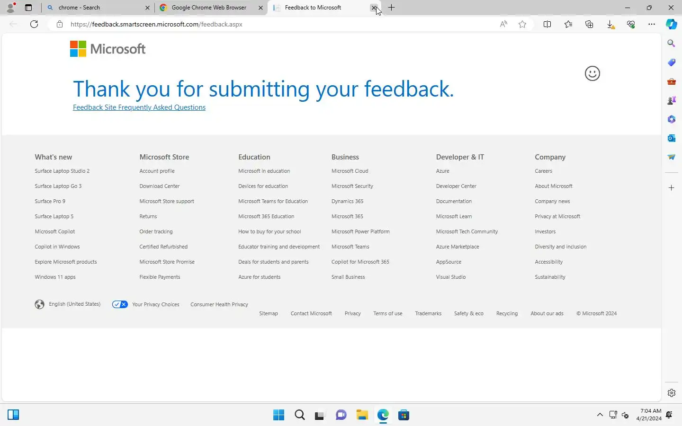The image size is (682, 426).
Task: Open Sustainability link
Action: click(x=550, y=277)
